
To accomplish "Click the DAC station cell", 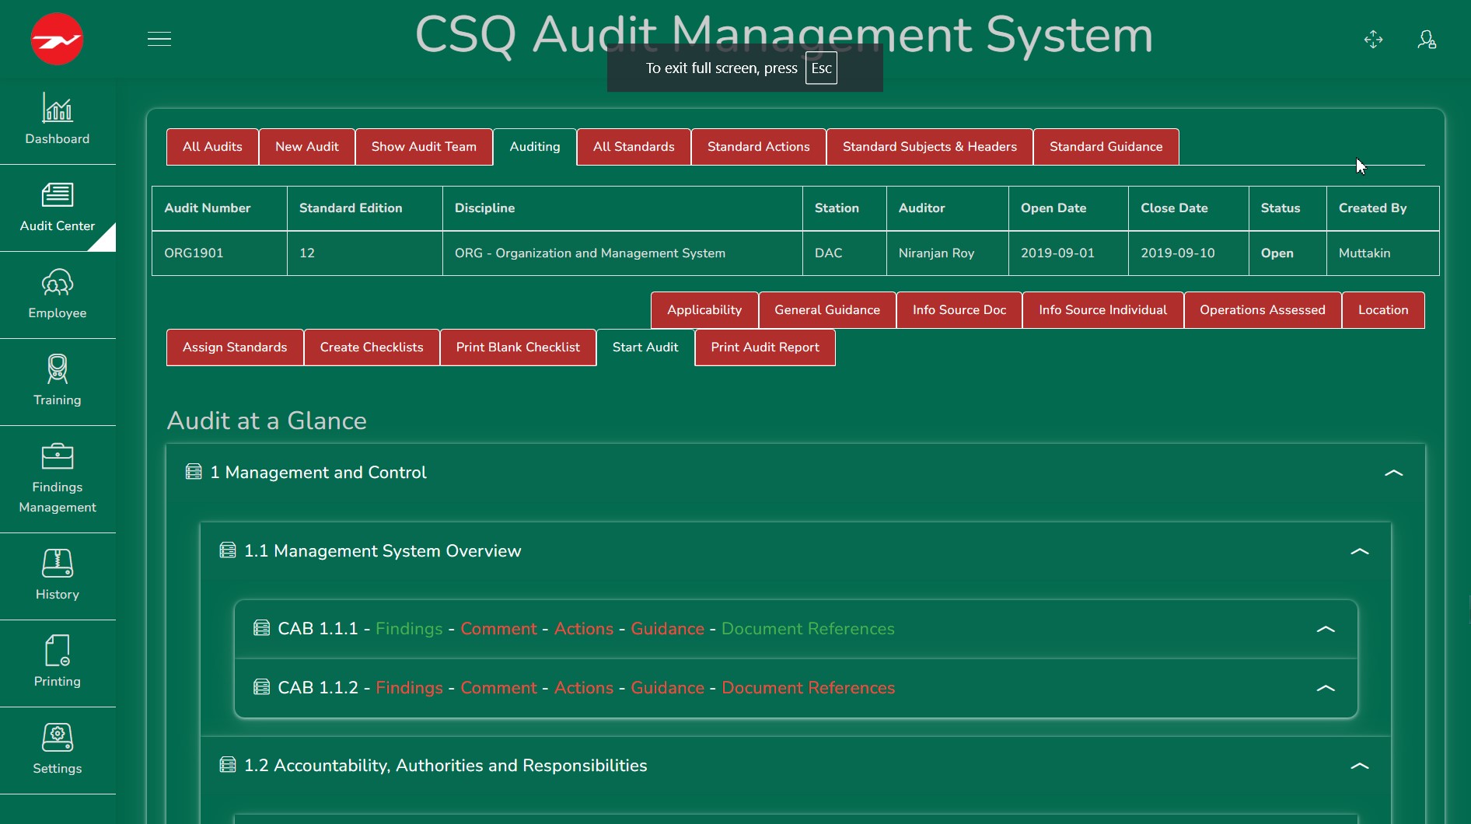I will point(844,253).
